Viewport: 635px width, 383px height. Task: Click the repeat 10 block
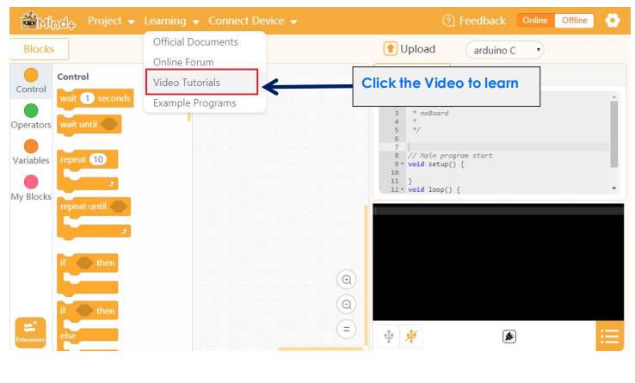(88, 170)
